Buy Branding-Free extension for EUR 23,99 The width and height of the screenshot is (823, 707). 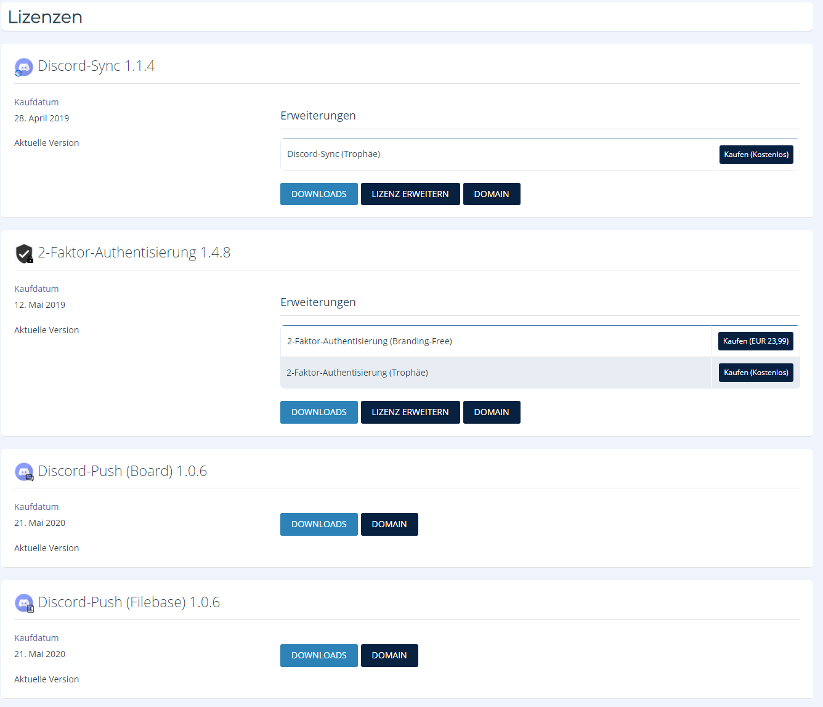tap(755, 341)
